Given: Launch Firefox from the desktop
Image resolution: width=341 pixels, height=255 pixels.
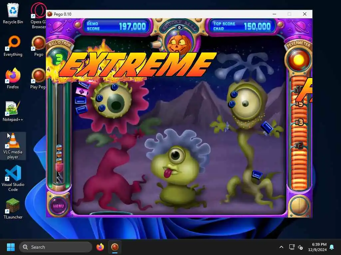Looking at the screenshot, I should pos(13,78).
